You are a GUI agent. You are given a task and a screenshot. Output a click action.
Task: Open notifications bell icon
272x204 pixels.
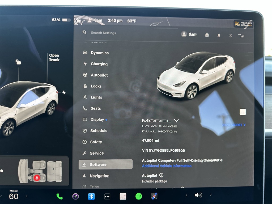(x=219, y=35)
